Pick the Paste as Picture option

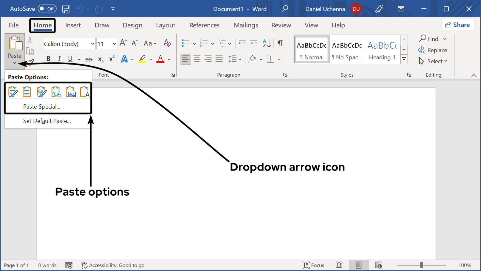[71, 91]
